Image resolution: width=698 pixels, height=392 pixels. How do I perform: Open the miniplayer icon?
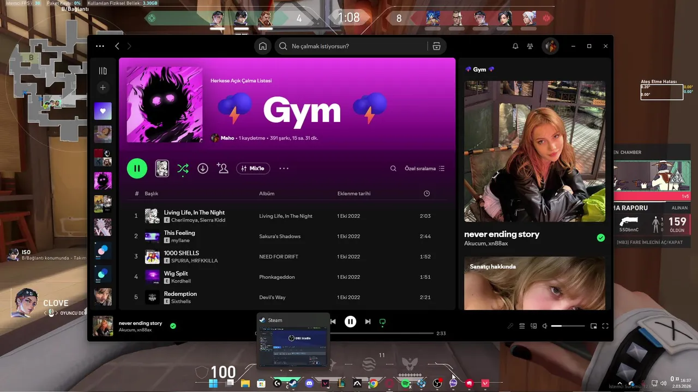tap(593, 326)
